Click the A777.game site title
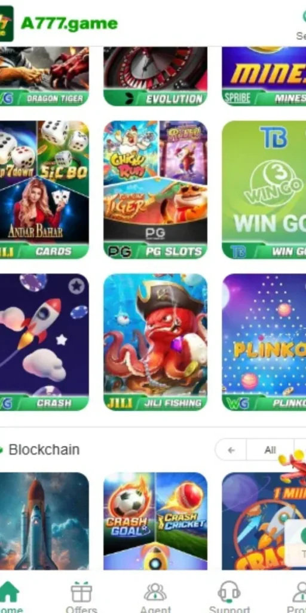 (x=69, y=24)
